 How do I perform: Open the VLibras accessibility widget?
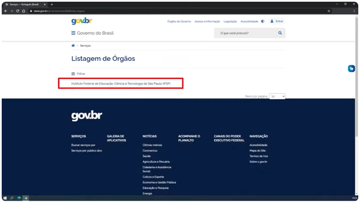(x=351, y=69)
